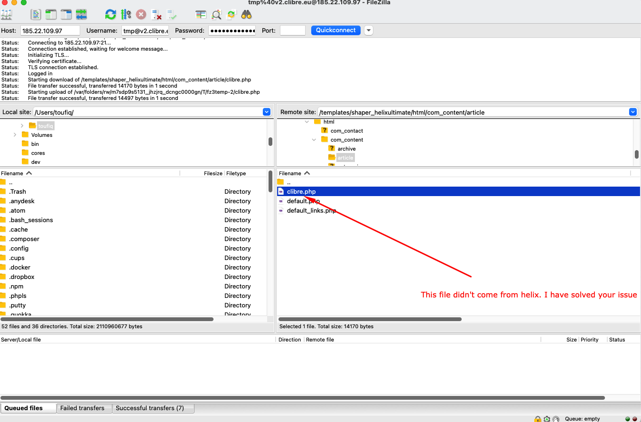641x422 pixels.
Task: Toggle local directory tree display
Action: point(51,15)
